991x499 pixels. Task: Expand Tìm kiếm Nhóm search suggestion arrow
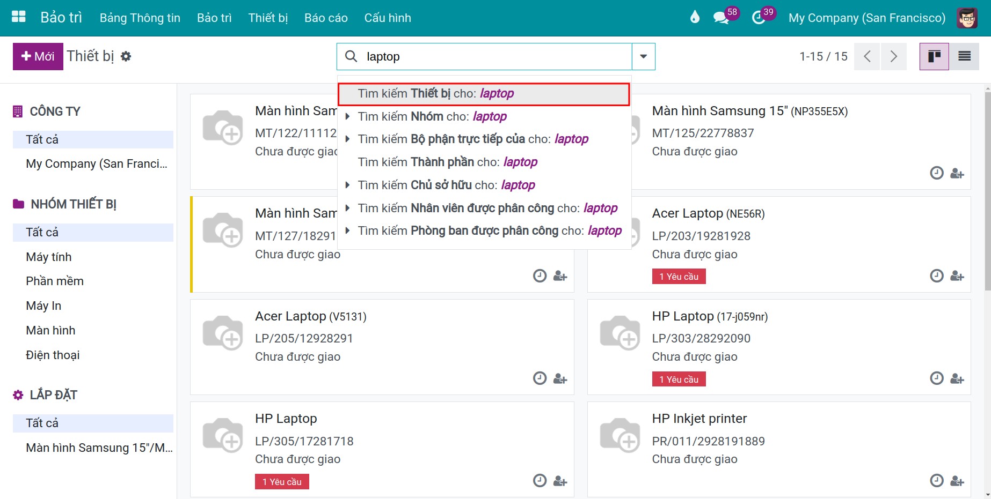click(x=347, y=116)
